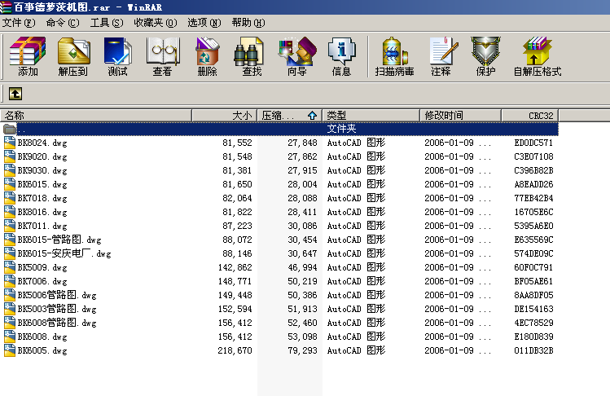Image resolution: width=610 pixels, height=396 pixels.
Task: Click the parent folder icon in list
Action: click(9, 129)
